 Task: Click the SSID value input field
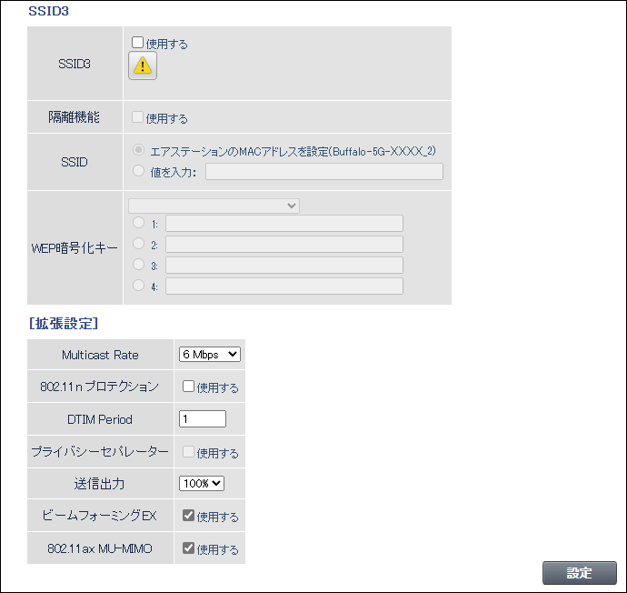(324, 172)
